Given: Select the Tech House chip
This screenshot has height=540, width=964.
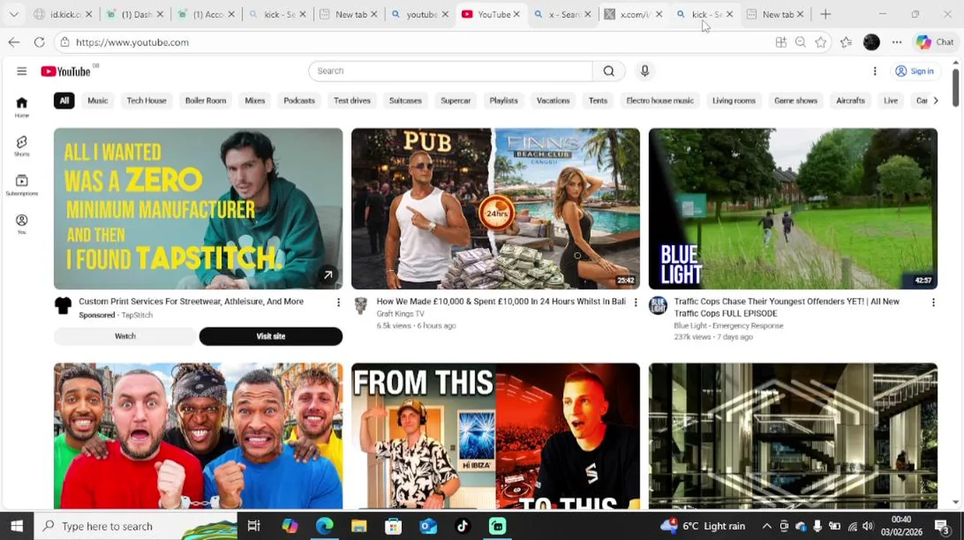Looking at the screenshot, I should [146, 100].
